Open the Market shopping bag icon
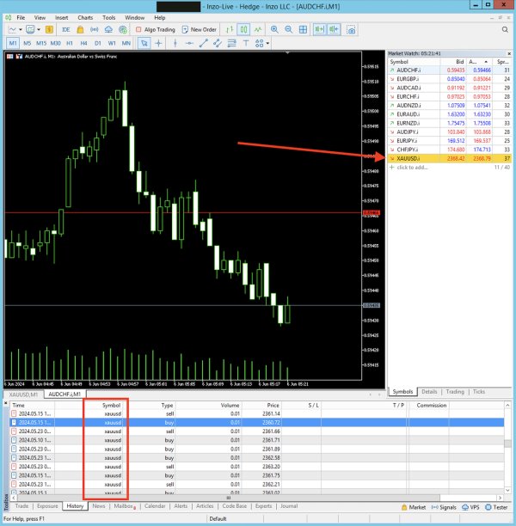516x526 pixels. 80,29
